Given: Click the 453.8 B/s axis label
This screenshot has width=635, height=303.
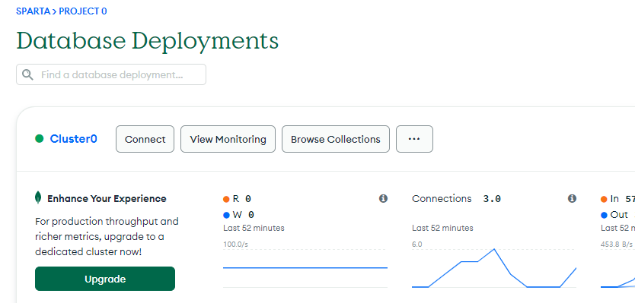Looking at the screenshot, I should [617, 245].
